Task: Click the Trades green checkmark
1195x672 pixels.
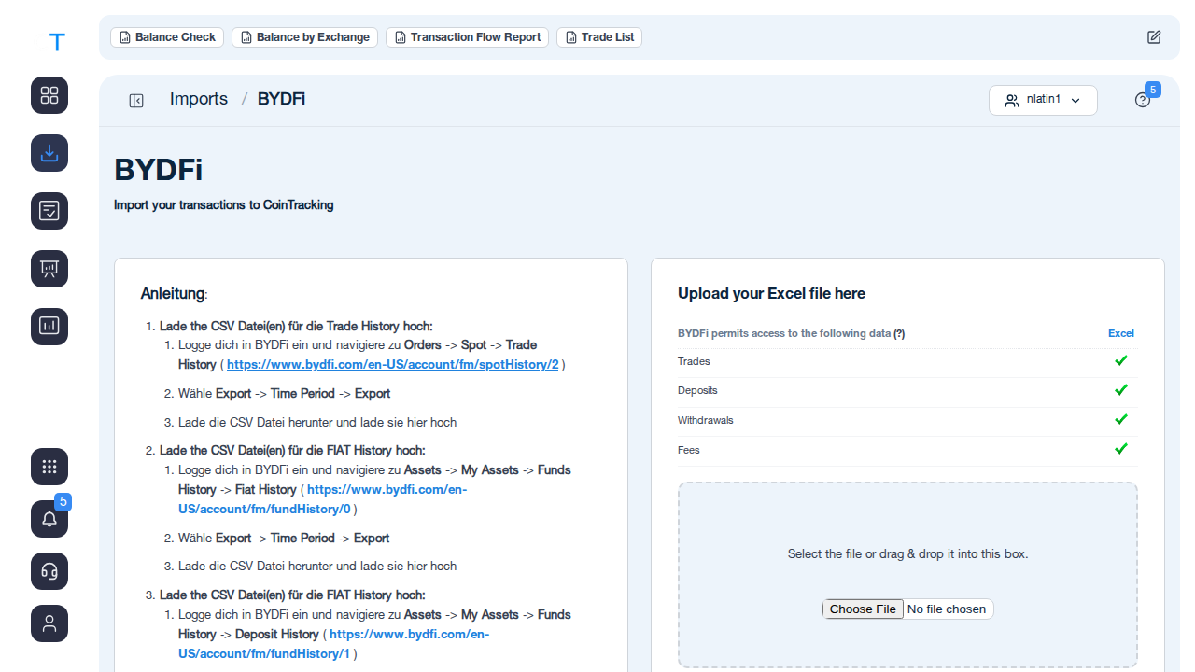Action: 1121,360
